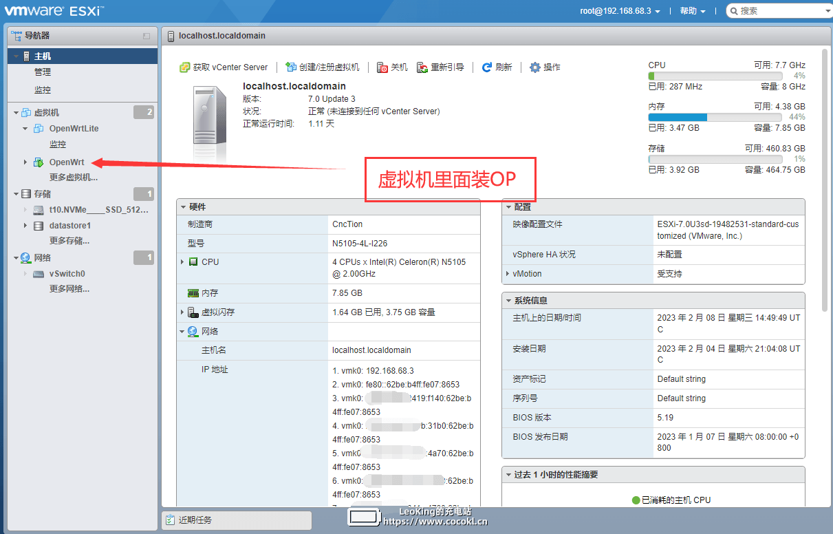Click the 存储 count badge 1
Screen dimensions: 833x534
click(144, 194)
